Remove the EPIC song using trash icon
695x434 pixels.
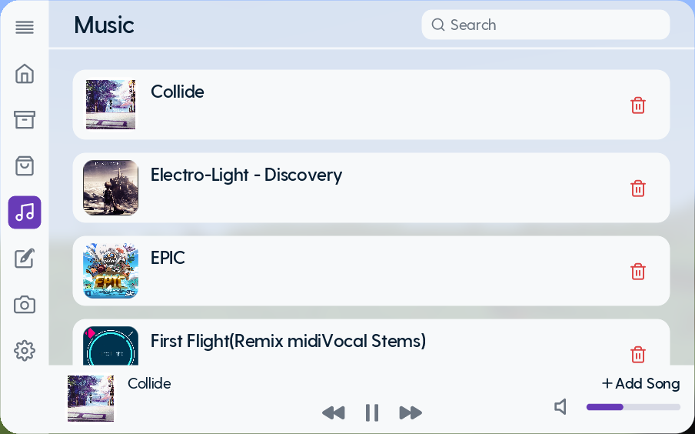point(638,272)
